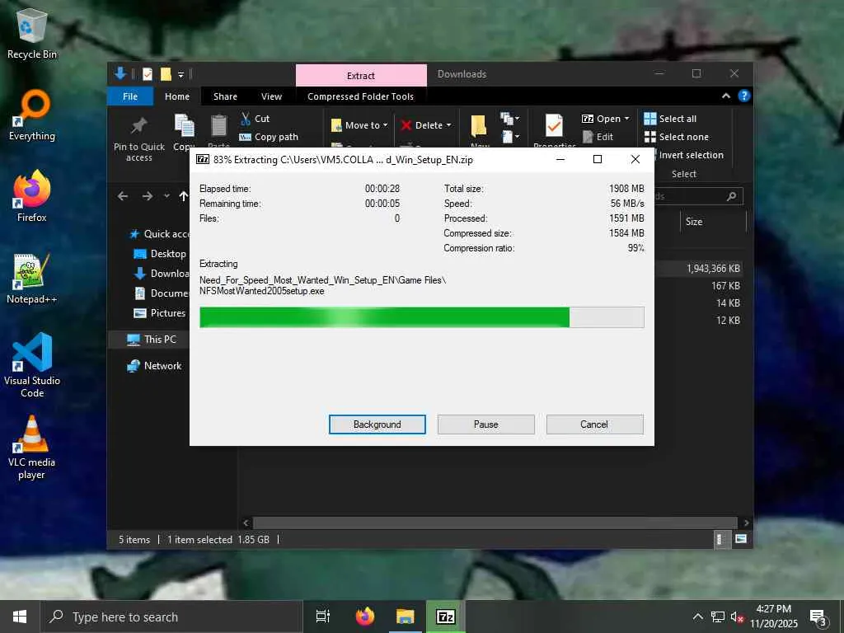The width and height of the screenshot is (844, 633).
Task: Select the 167 KB file row
Action: [700, 286]
